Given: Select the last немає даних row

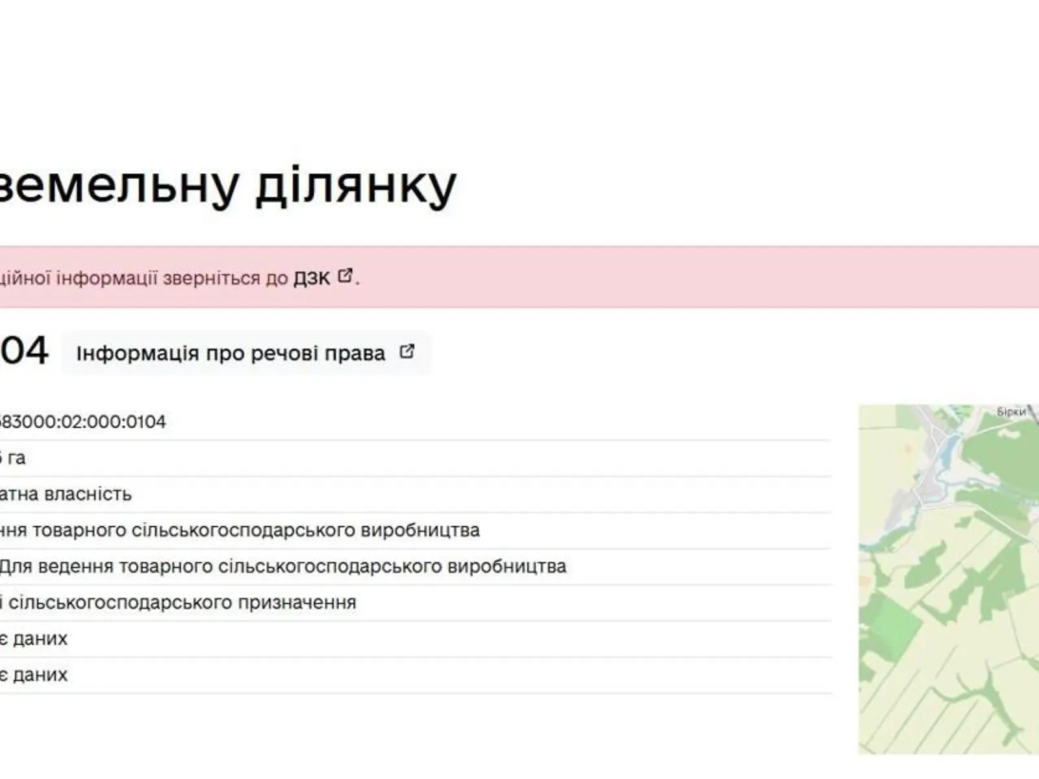Looking at the screenshot, I should (32, 674).
